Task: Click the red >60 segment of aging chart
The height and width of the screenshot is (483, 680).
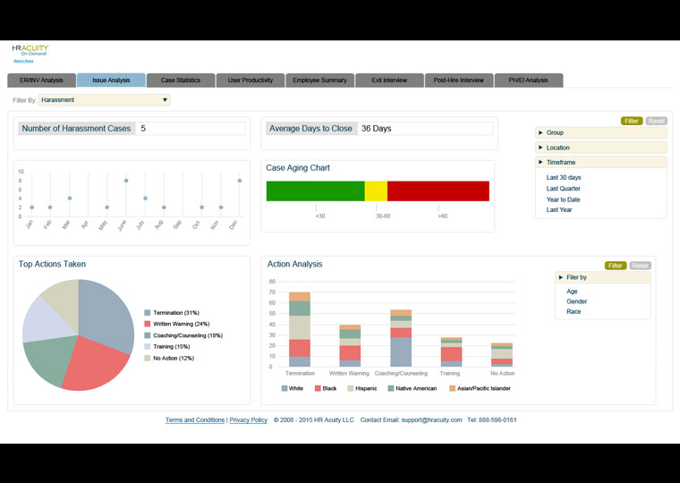Action: click(x=438, y=191)
